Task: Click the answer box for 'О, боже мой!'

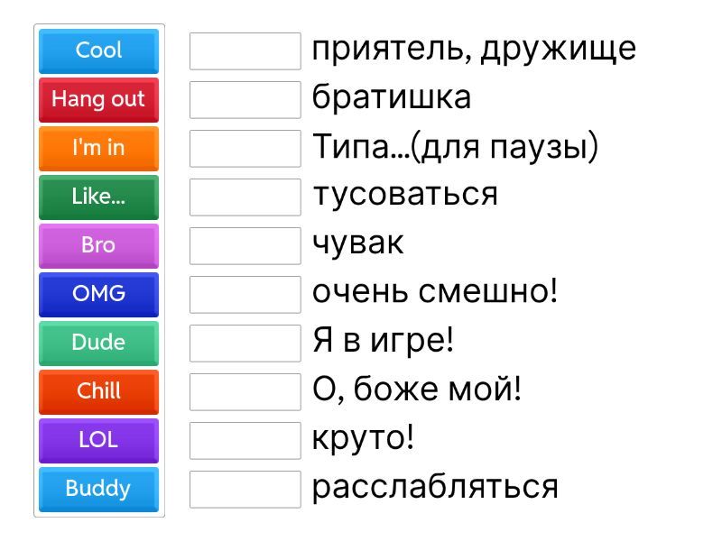Action: 245,392
